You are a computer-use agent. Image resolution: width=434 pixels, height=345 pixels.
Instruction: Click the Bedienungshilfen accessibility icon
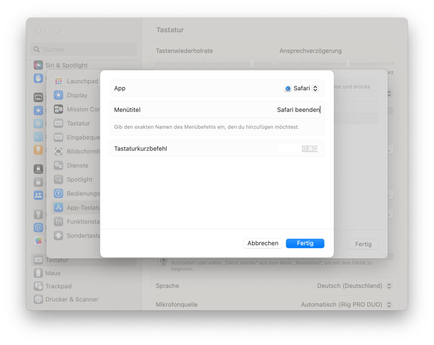point(58,193)
